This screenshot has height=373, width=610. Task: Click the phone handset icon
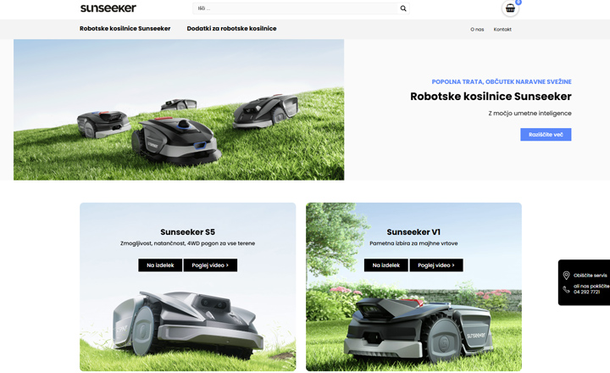(566, 289)
